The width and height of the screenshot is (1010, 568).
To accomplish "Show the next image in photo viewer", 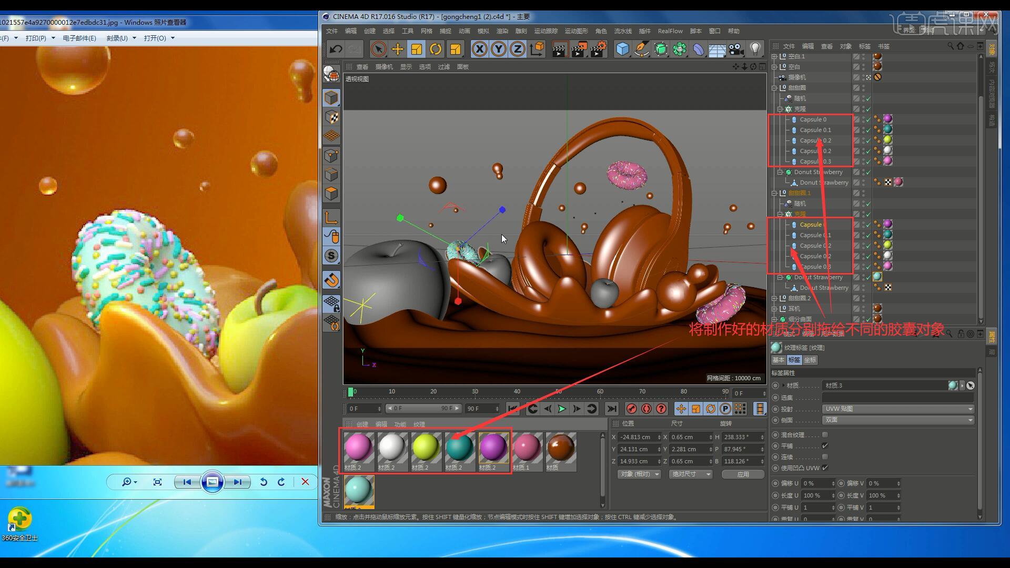I will pyautogui.click(x=238, y=482).
